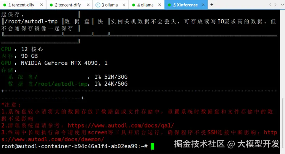Open the 4 ollama session tab
This screenshot has height=154, width=285.
tap(146, 5)
